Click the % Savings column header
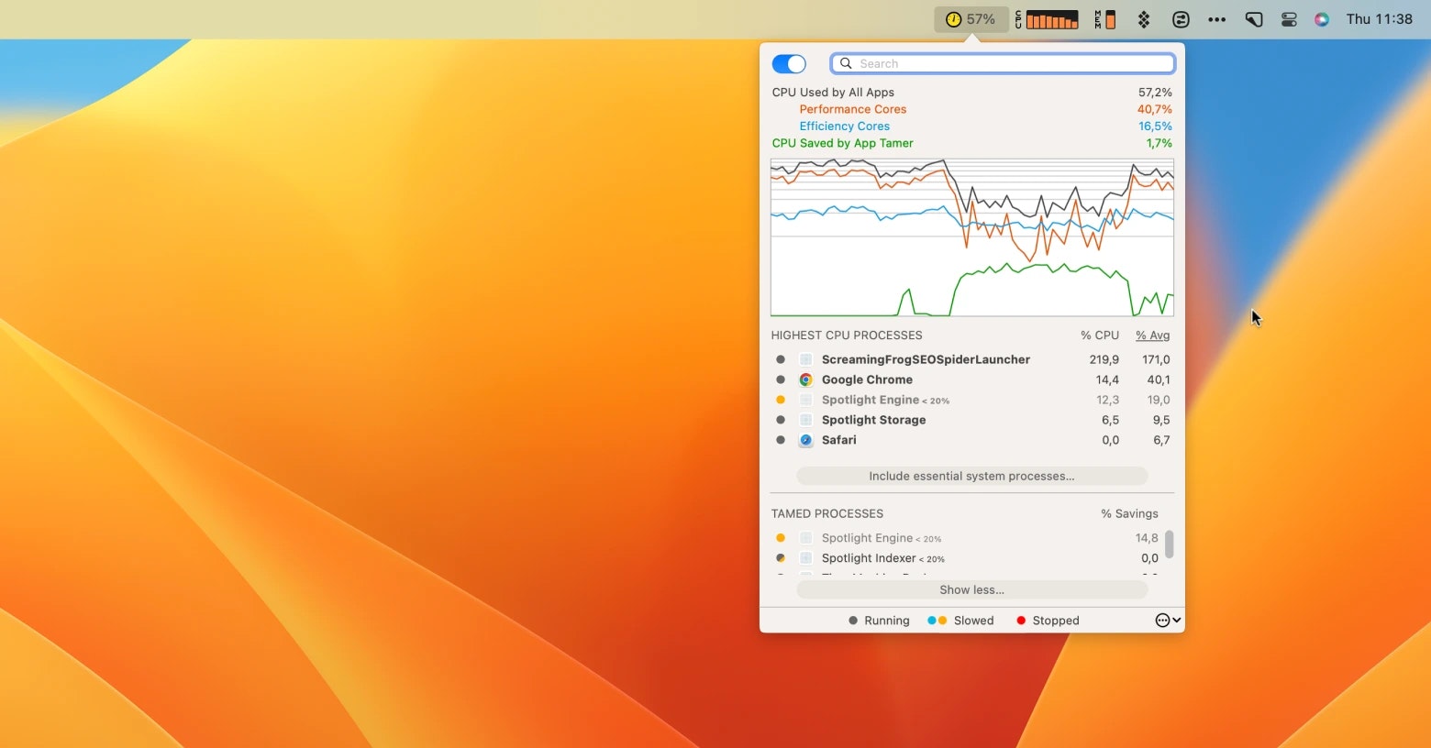 click(x=1129, y=514)
